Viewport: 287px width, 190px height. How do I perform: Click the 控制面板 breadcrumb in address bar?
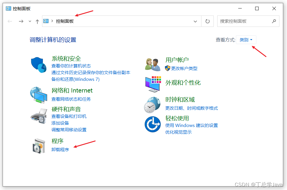[x=65, y=21]
